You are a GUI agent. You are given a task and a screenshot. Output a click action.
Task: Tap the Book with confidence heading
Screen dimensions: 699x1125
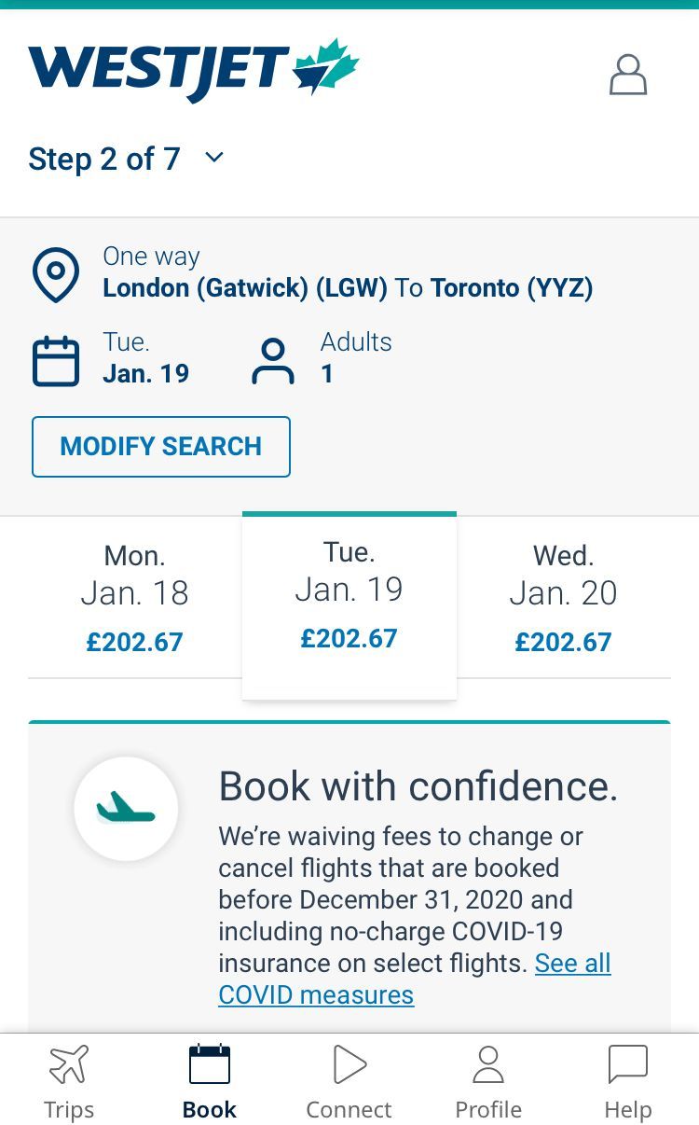pos(418,786)
